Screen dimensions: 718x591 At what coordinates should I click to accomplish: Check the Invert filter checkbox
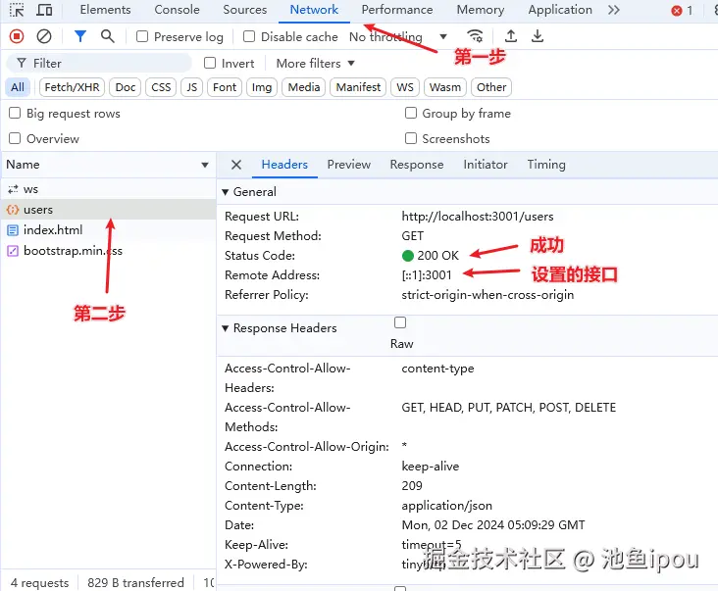pyautogui.click(x=210, y=63)
